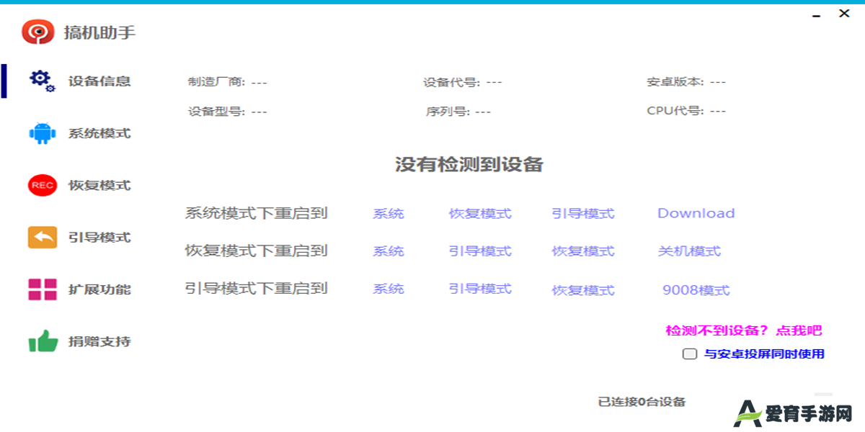Viewport: 865px width, 432px height.
Task: Open the 扩展功能 sidebar tab
Action: point(99,289)
